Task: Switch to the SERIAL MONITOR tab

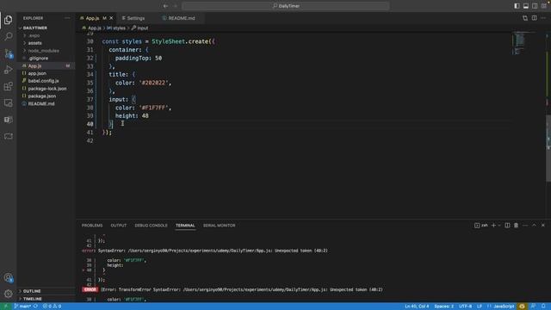Action: [x=219, y=226]
